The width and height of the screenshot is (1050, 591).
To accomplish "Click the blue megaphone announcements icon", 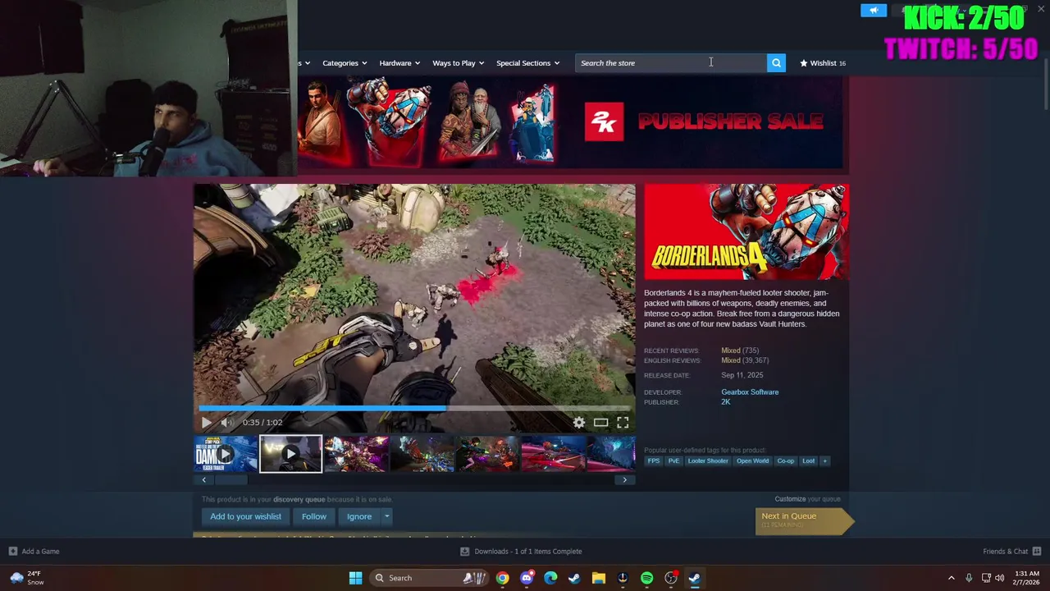I will (874, 10).
